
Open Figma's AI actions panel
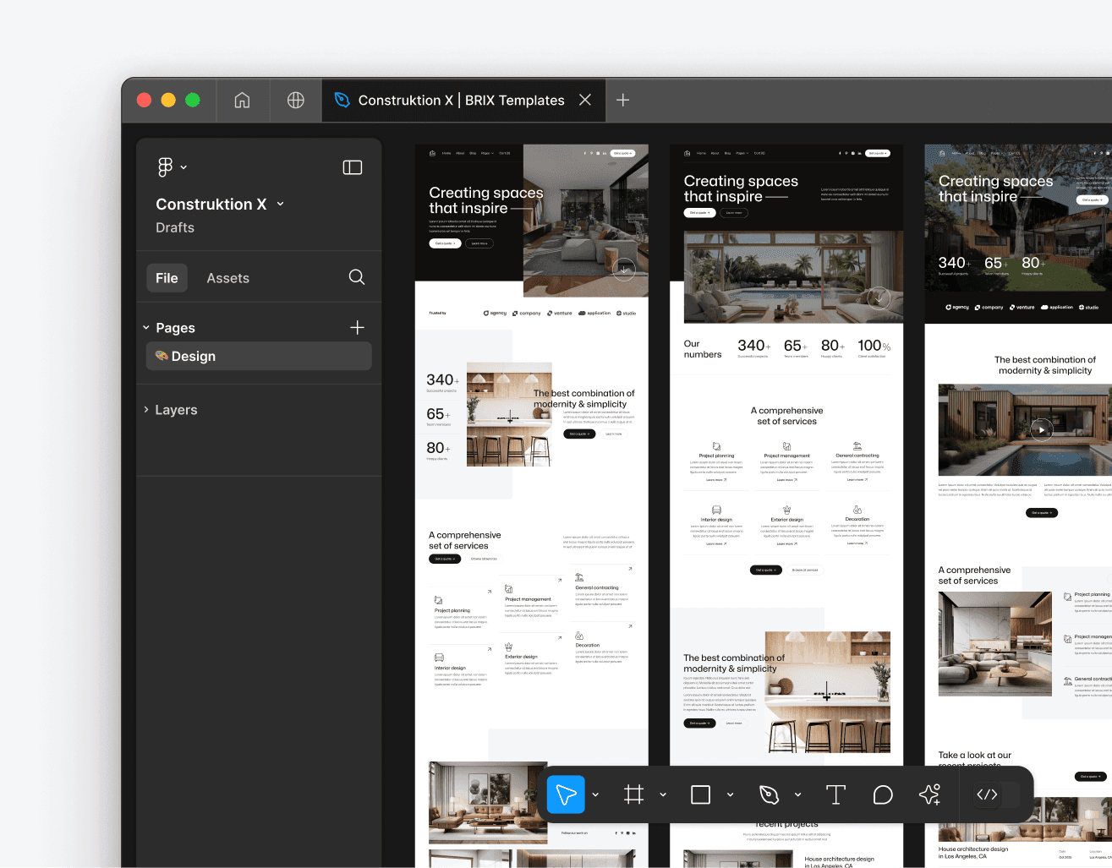pos(930,794)
